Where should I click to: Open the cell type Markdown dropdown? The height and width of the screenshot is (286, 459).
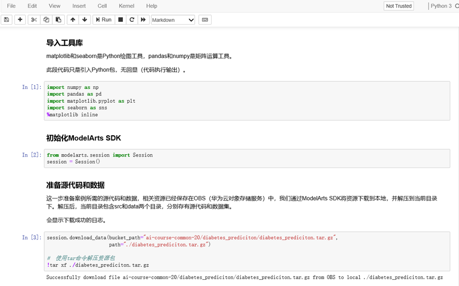[173, 20]
